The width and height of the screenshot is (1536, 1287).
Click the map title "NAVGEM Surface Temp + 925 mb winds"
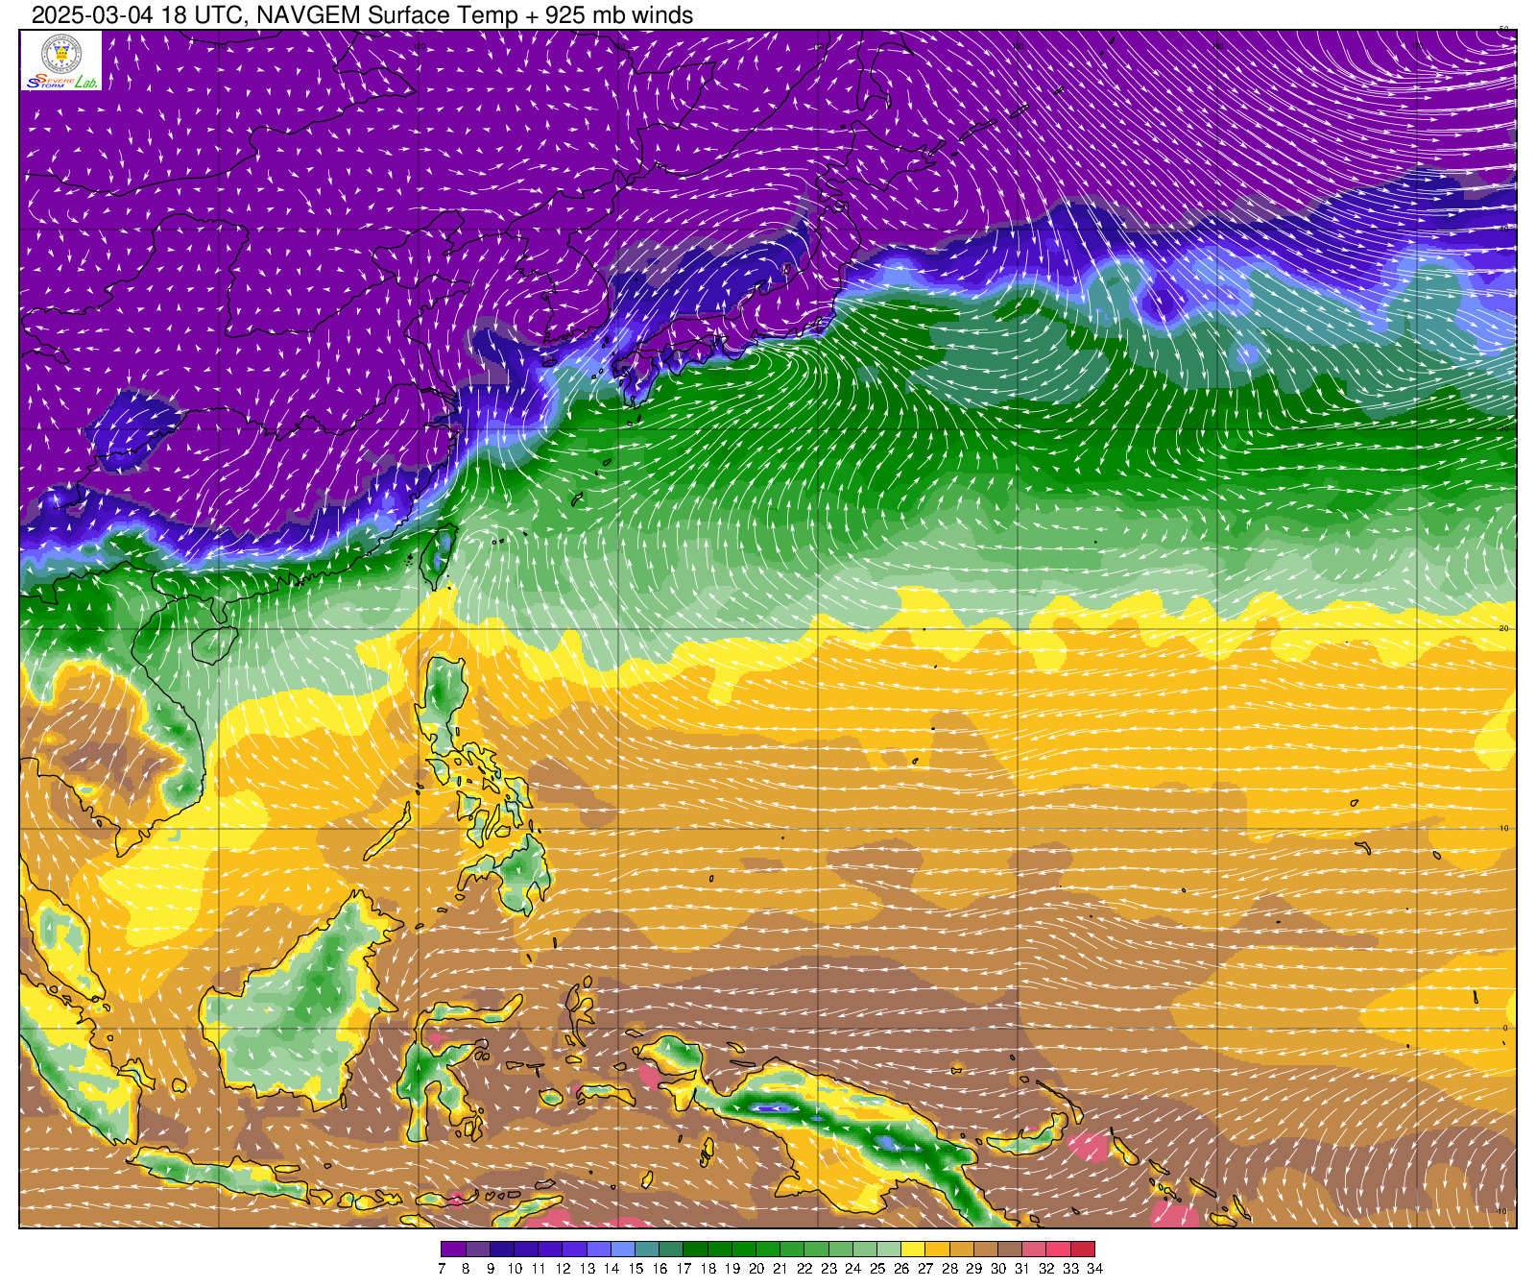[475, 14]
